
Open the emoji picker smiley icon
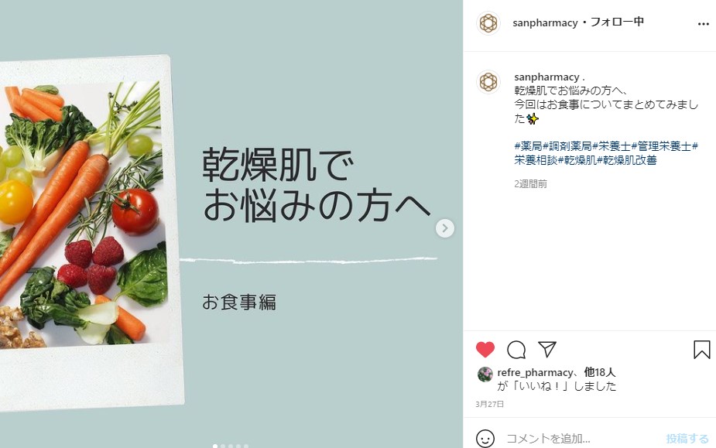[x=485, y=439]
